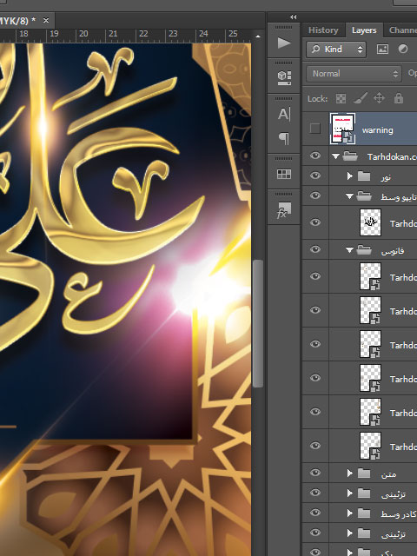Expand the متن group arrow
Image resolution: width=417 pixels, height=556 pixels.
point(350,473)
